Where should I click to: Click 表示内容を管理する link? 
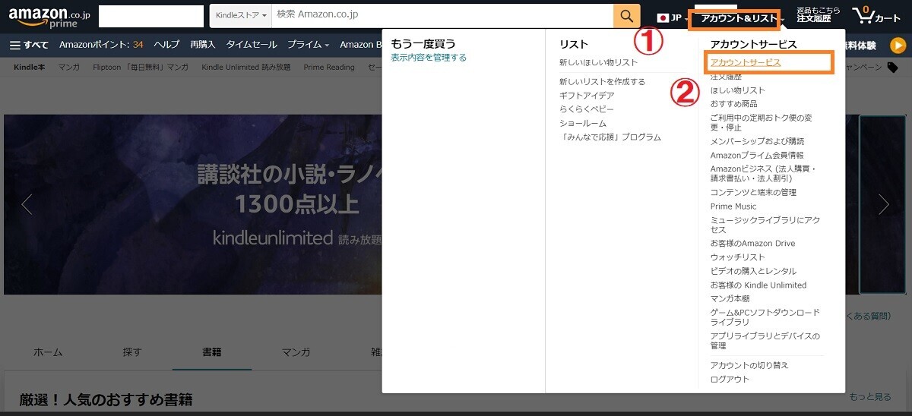[x=429, y=58]
